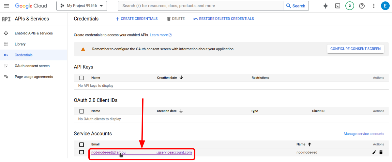392x162 pixels.
Task: Open the three-dot settings menu
Action: 374,6
